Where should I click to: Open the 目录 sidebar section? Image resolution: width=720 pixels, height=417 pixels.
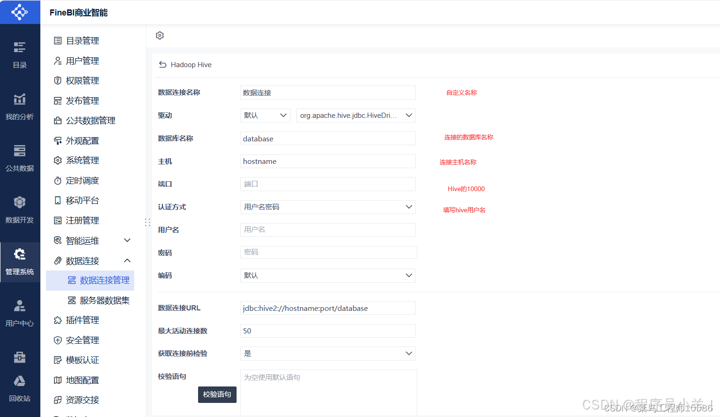[20, 55]
